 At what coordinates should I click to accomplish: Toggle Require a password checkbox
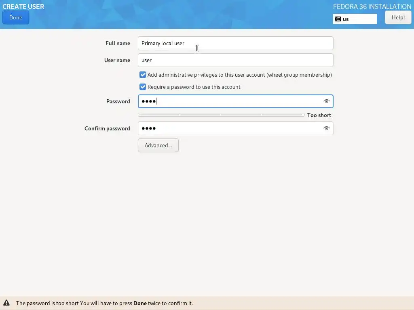tap(143, 87)
